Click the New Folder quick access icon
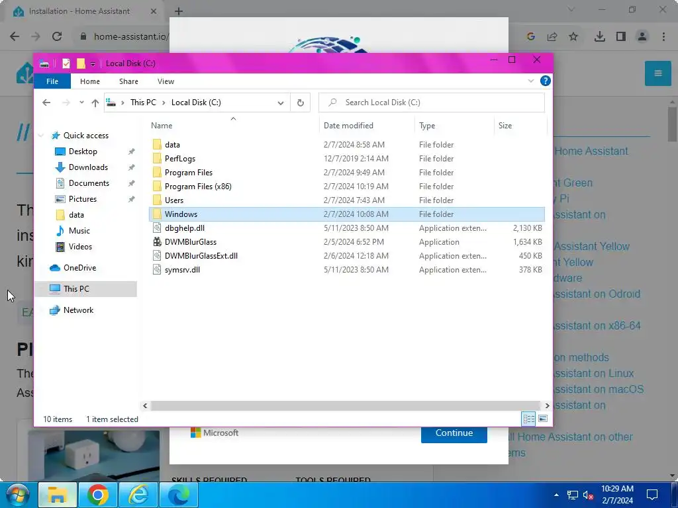Viewport: 678px width, 508px height. tap(81, 63)
